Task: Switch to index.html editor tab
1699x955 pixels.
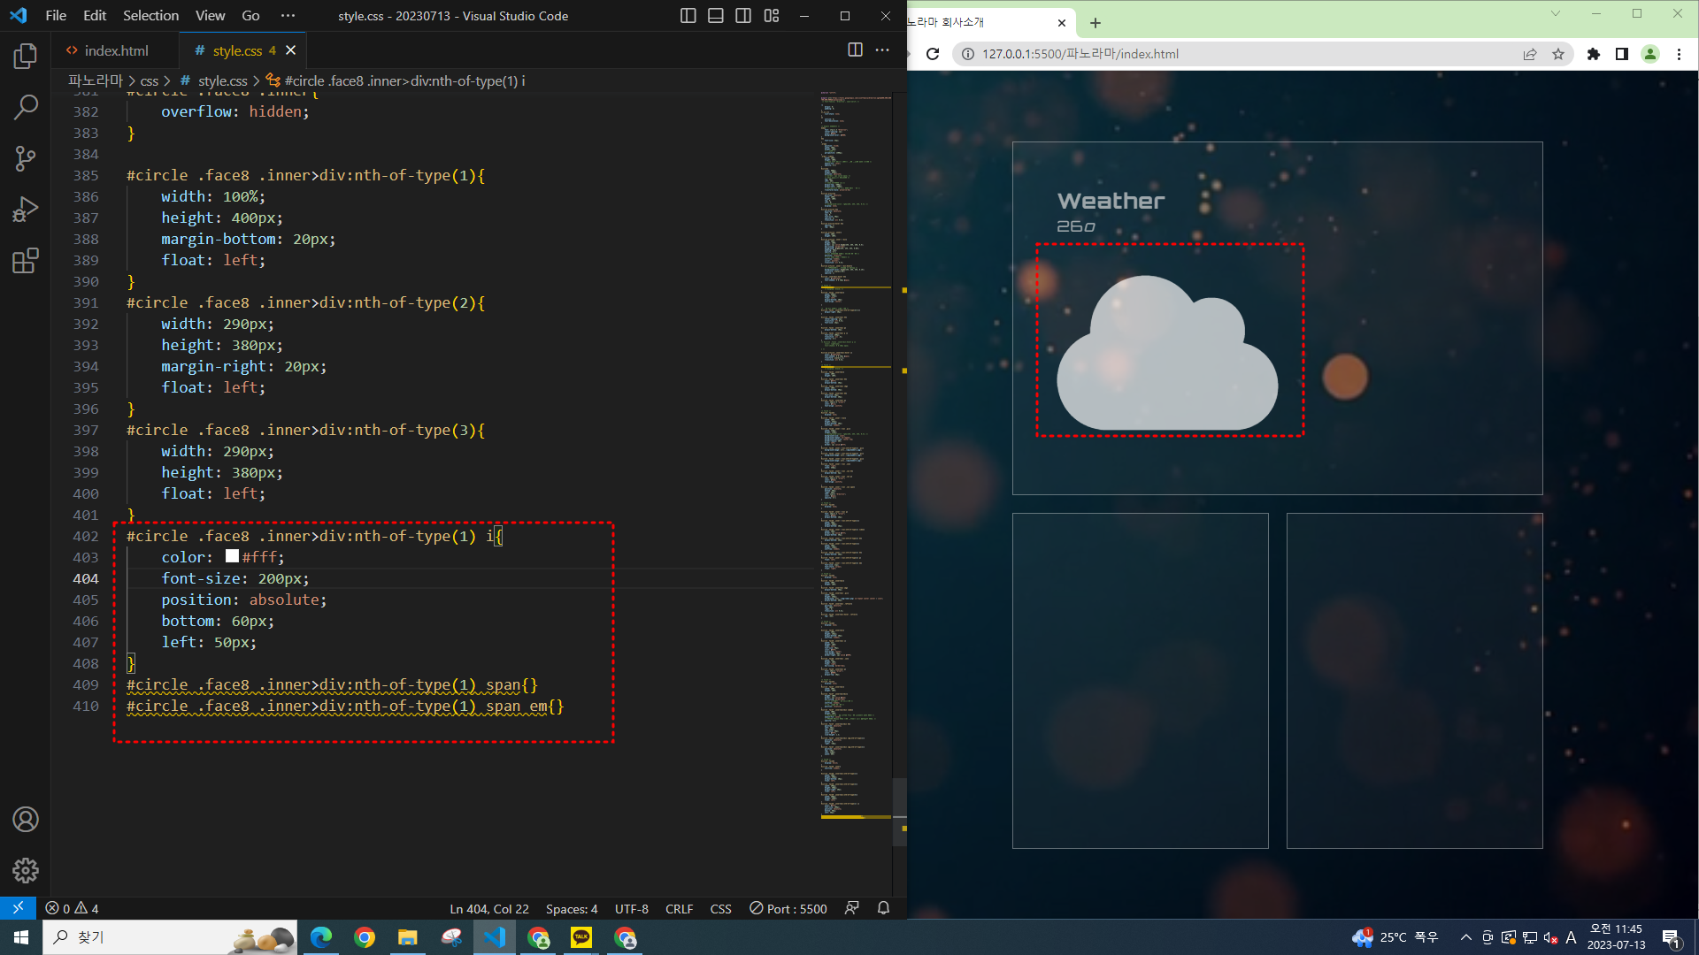Action: coord(115,50)
